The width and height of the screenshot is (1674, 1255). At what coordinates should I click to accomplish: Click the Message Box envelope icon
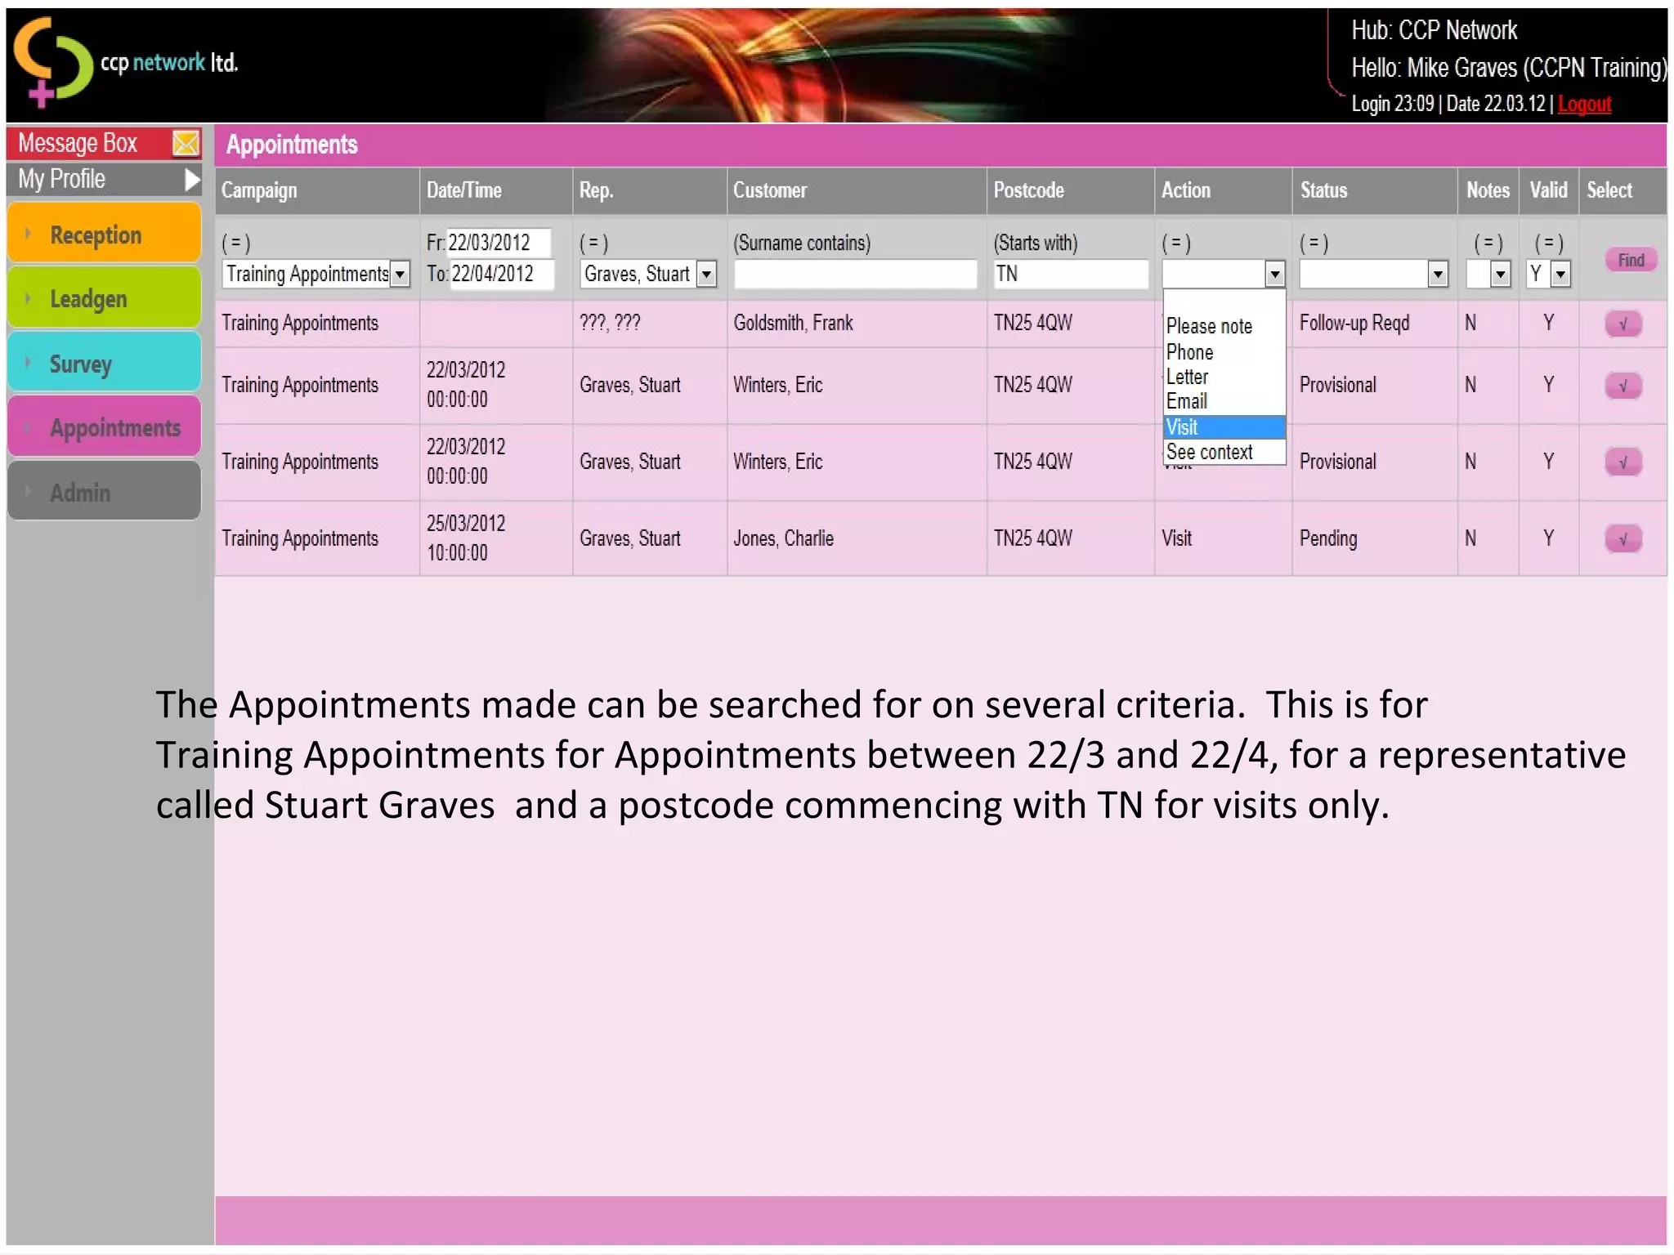point(186,144)
